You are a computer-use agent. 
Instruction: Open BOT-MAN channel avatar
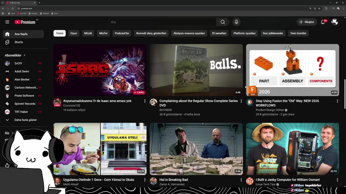pyautogui.click(x=153, y=102)
